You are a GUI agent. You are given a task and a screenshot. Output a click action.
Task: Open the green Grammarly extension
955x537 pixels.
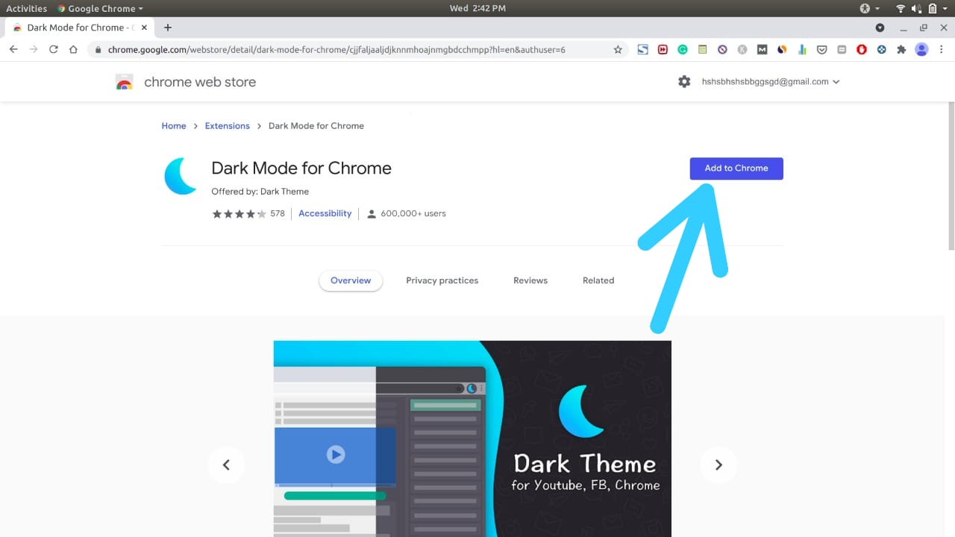[x=682, y=50]
